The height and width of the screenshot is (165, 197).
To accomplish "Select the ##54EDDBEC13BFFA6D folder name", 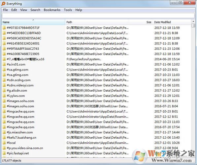I will tap(24, 33).
